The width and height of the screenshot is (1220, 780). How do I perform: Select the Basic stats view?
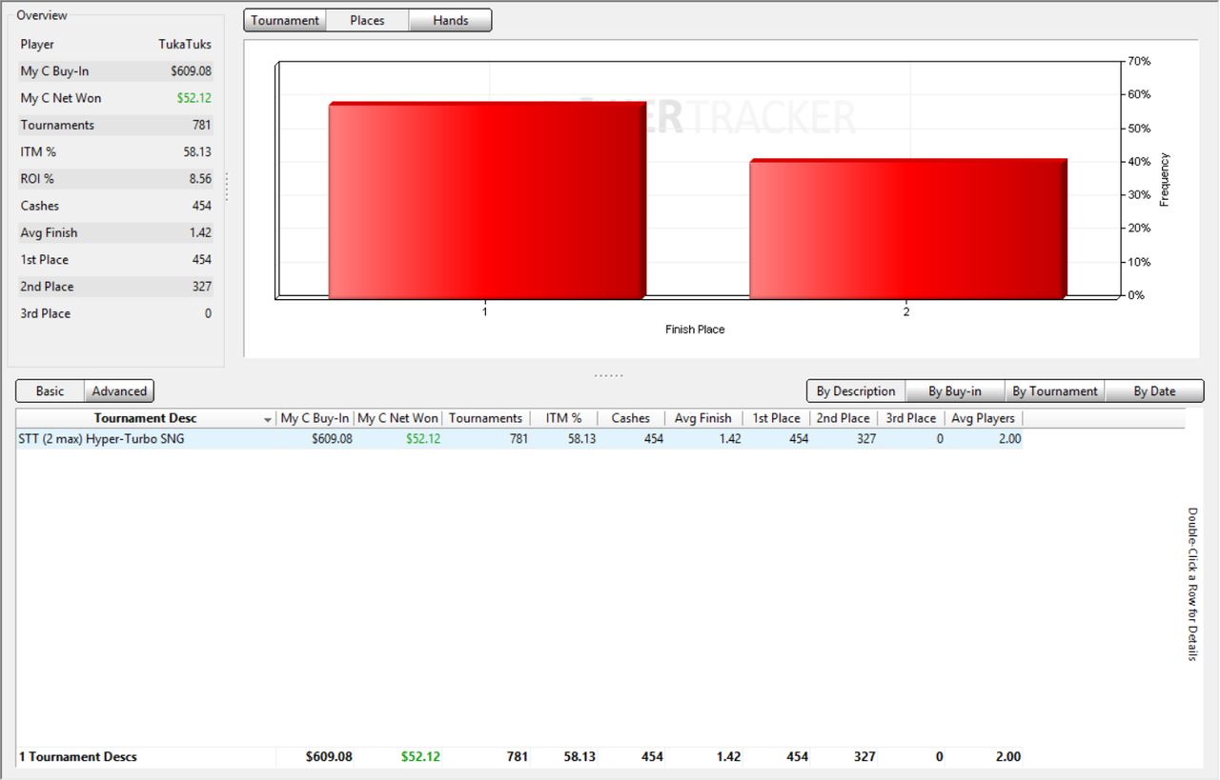[x=51, y=390]
